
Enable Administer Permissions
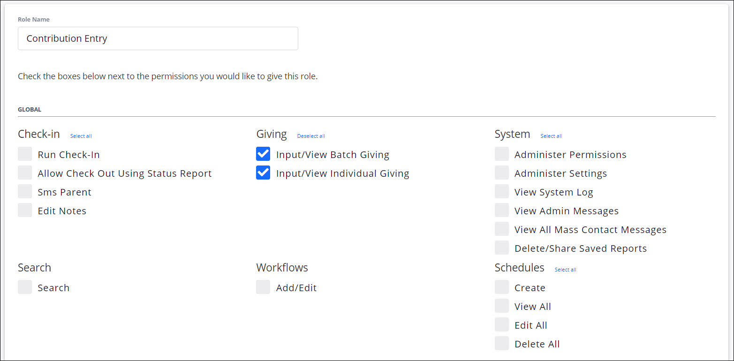[501, 154]
